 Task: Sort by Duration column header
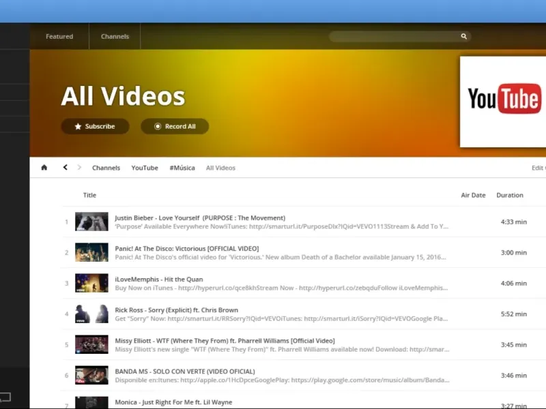point(510,195)
